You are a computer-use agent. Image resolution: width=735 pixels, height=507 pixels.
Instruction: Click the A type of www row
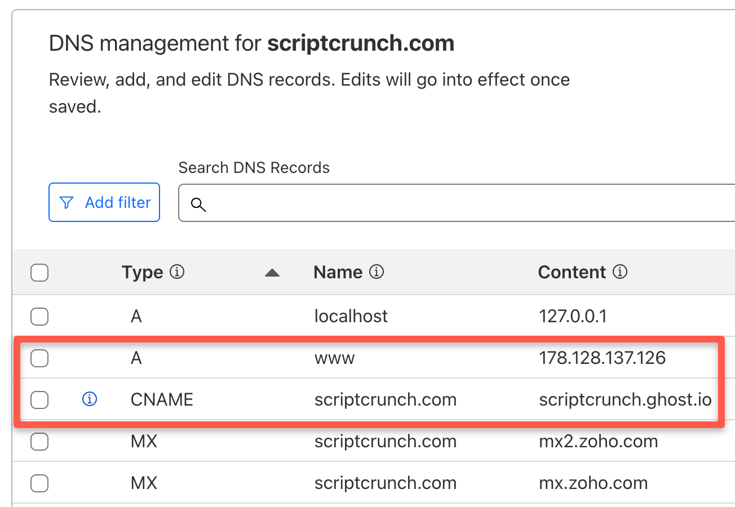point(136,358)
